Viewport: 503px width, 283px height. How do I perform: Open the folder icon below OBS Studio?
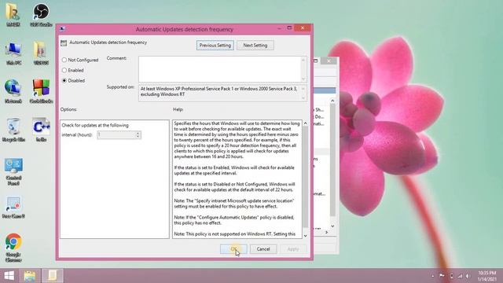point(41,53)
